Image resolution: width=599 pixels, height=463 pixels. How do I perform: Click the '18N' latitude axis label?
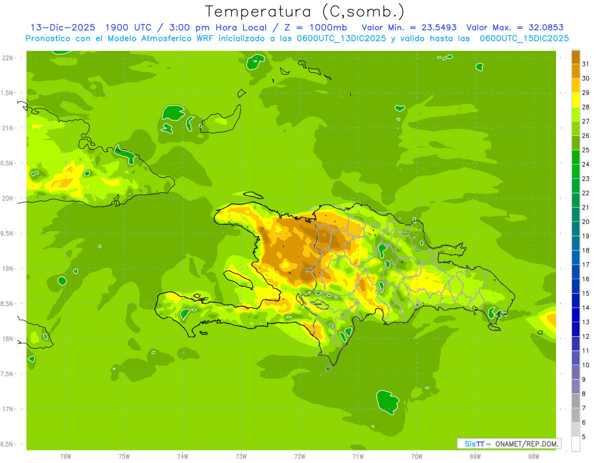tap(7, 339)
